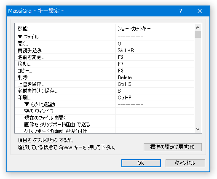Click the F7 shortcut cell
217x179 pixels.
tap(155, 64)
